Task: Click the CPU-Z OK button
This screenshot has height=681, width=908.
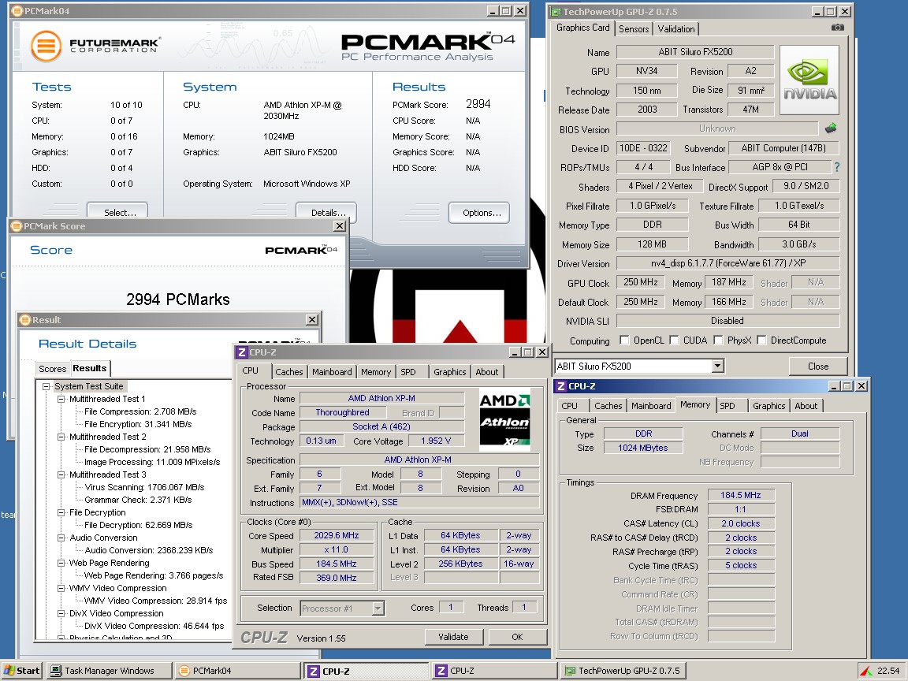Action: [517, 636]
